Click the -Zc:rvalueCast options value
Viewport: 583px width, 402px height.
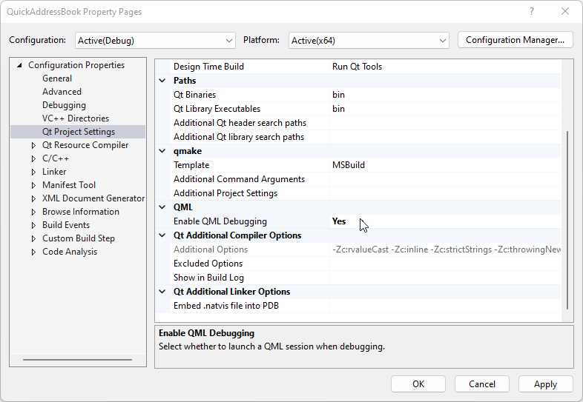coord(446,249)
